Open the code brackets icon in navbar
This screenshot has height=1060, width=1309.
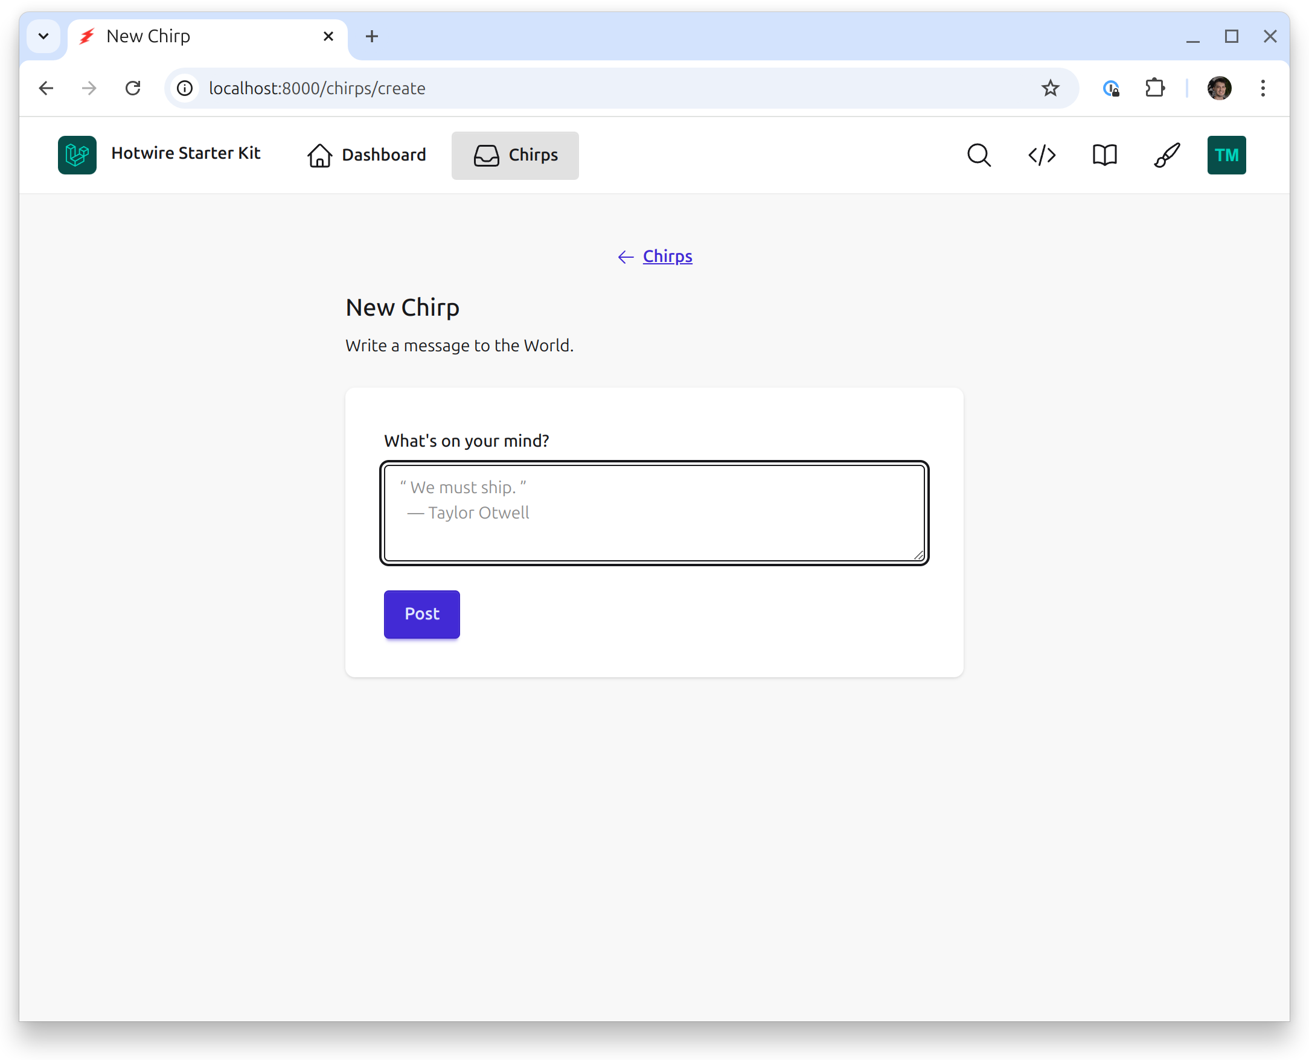pos(1042,155)
